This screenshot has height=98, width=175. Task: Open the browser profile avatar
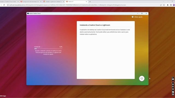pos(174,5)
